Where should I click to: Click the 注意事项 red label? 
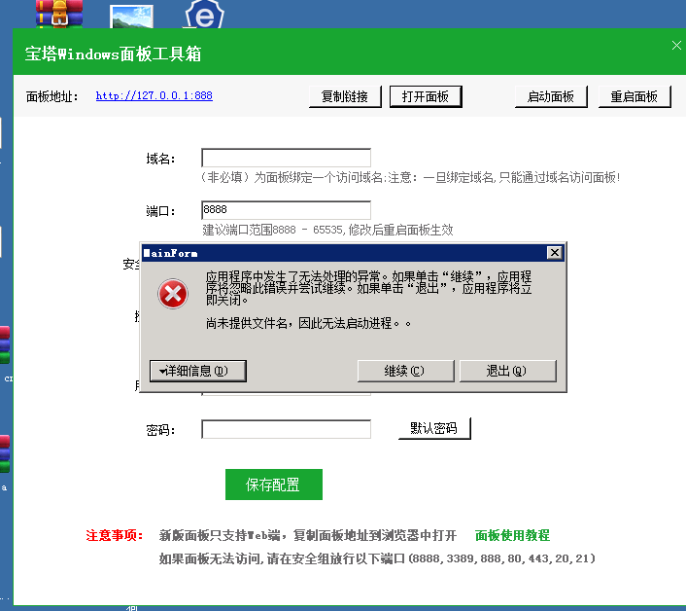[115, 535]
